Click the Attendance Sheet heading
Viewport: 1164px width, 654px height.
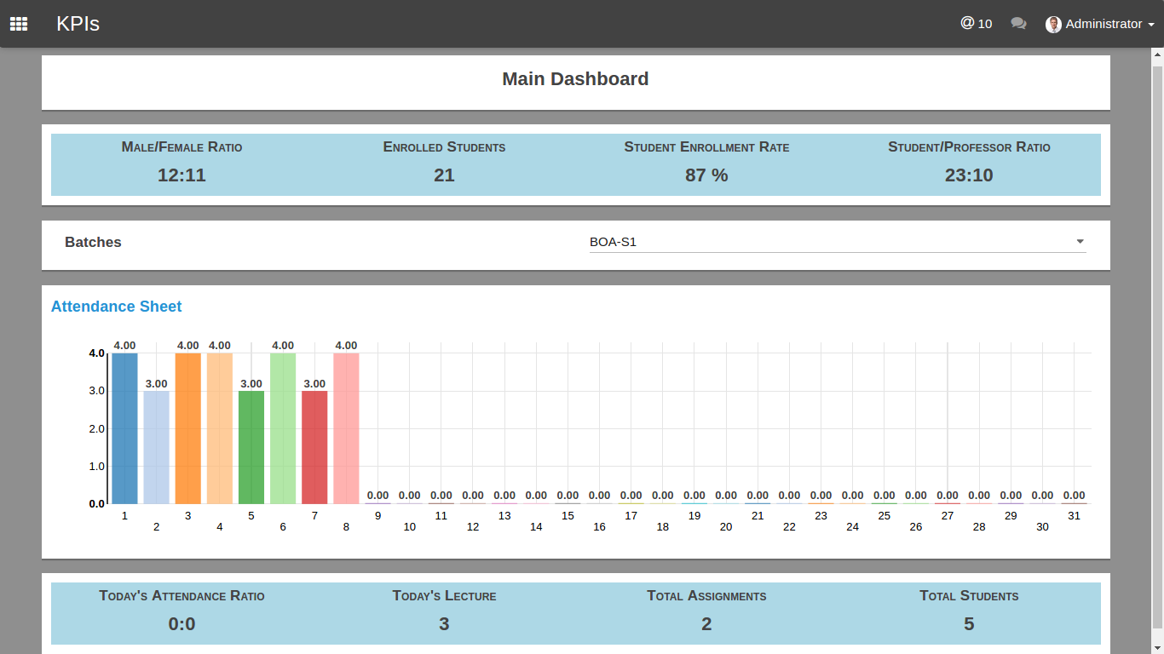pyautogui.click(x=116, y=307)
